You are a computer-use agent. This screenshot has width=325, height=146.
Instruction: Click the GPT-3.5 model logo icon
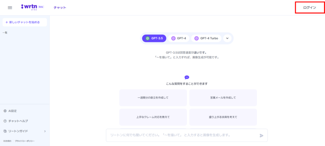[x=148, y=38]
